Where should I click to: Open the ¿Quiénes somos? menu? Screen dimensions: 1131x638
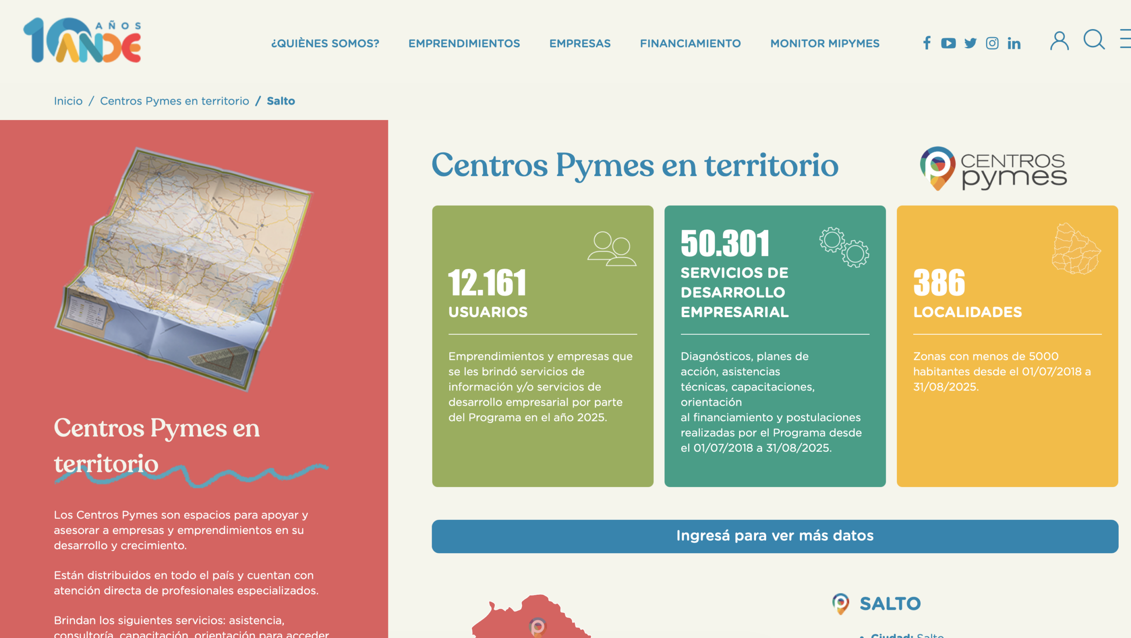[x=325, y=43]
